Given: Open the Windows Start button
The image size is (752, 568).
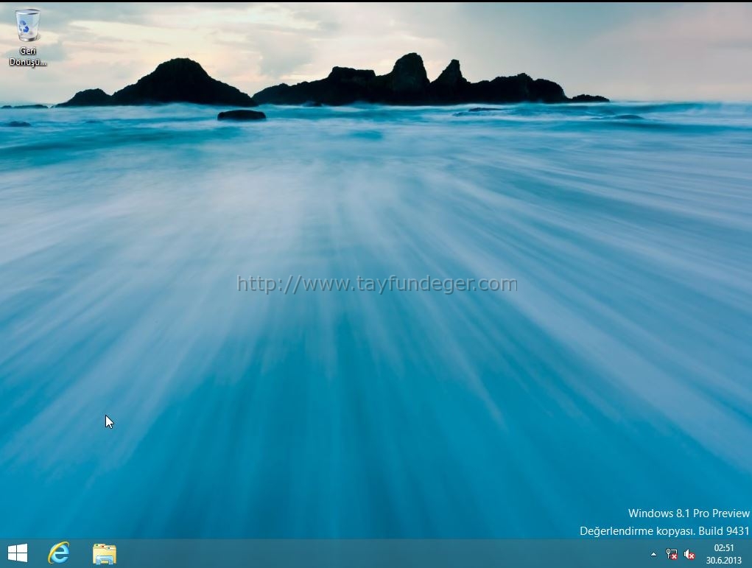Looking at the screenshot, I should (x=18, y=553).
